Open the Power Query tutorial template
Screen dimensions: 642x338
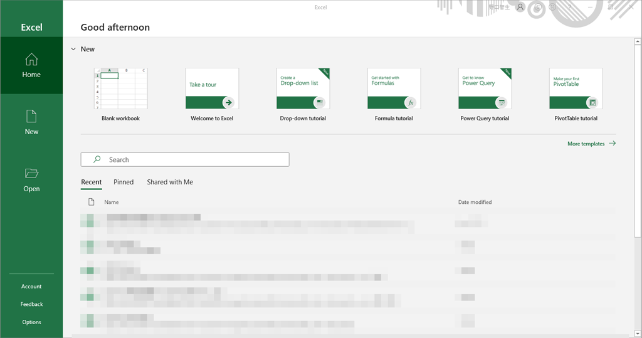click(485, 95)
